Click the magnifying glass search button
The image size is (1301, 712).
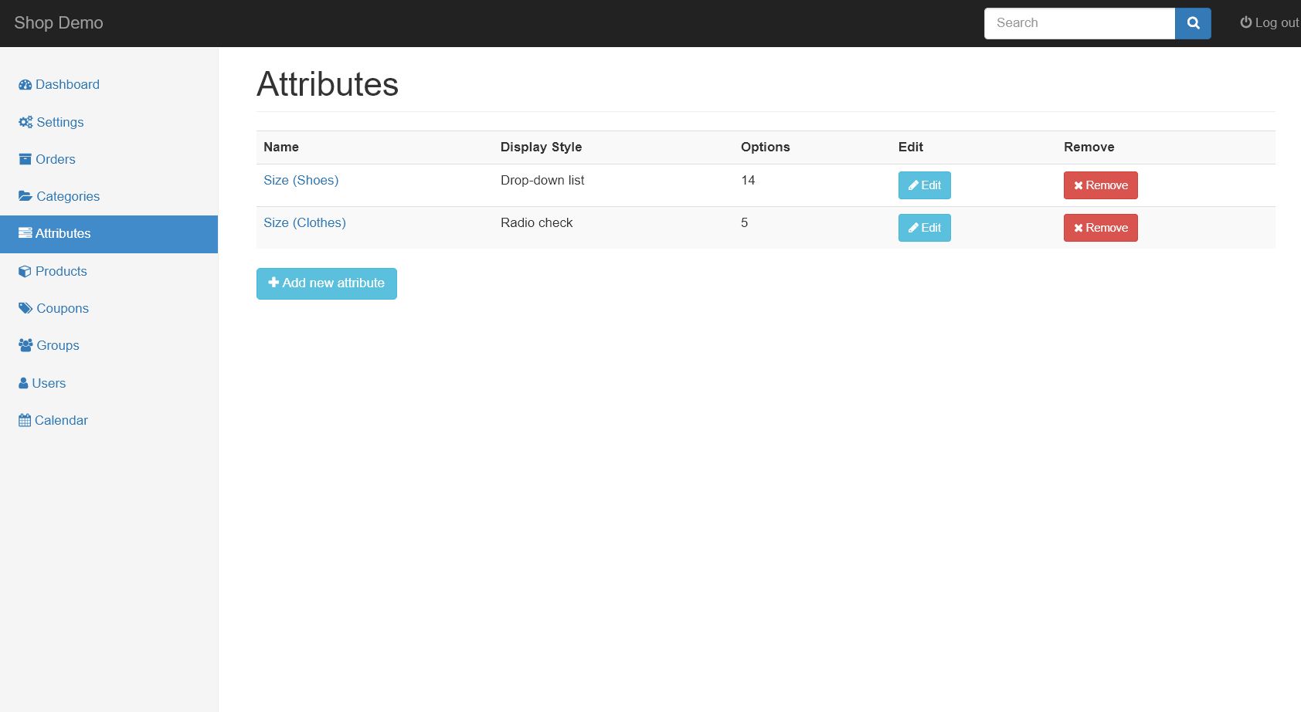(1193, 23)
